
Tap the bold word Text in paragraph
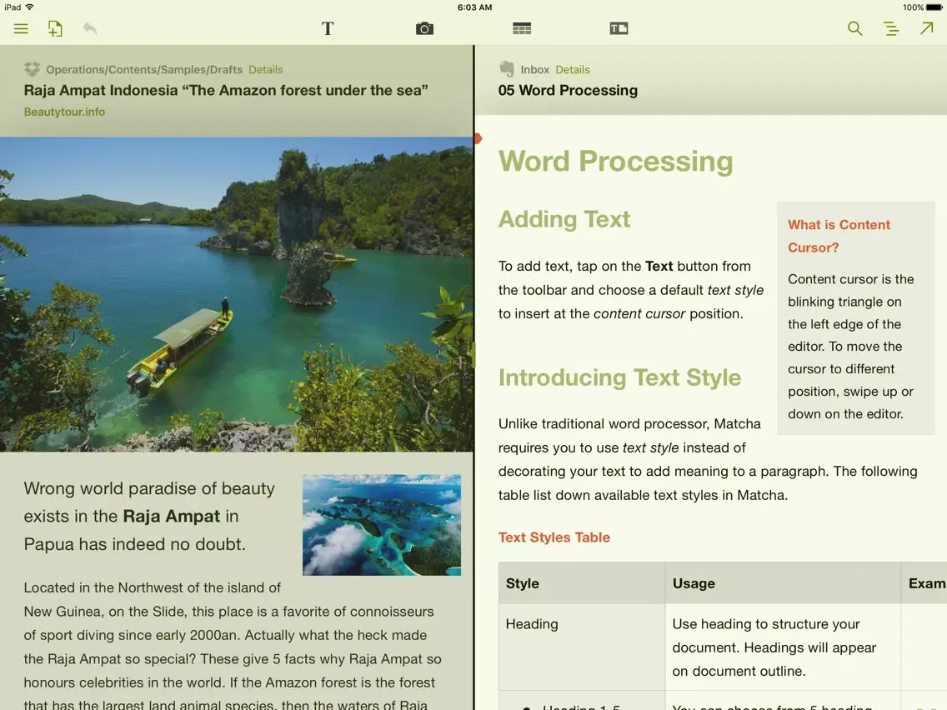659,267
